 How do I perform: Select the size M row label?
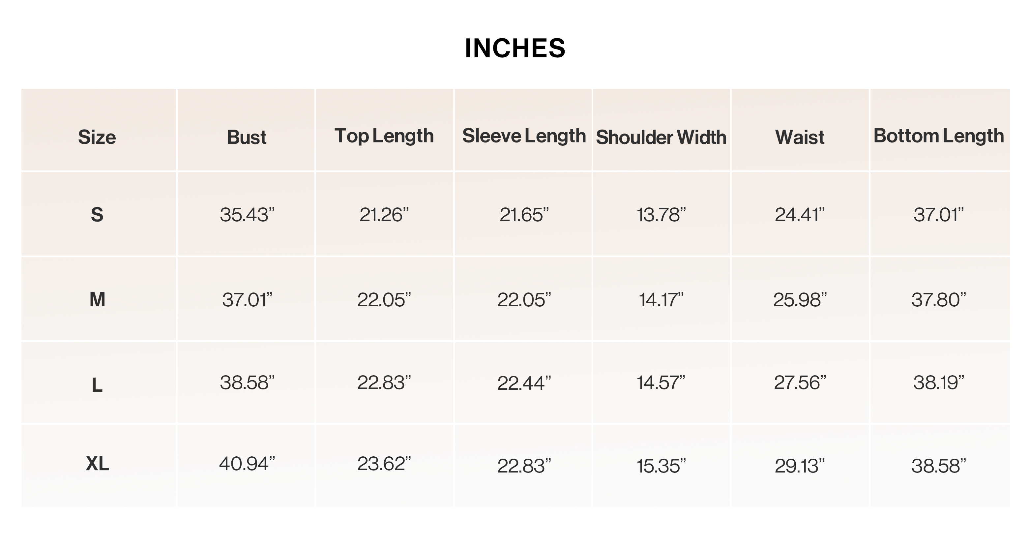click(x=97, y=299)
